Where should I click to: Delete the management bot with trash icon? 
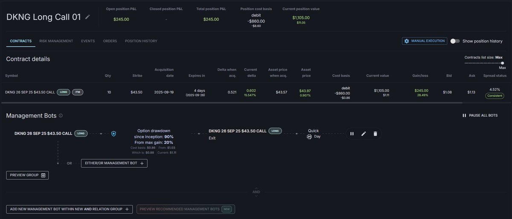pos(375,134)
